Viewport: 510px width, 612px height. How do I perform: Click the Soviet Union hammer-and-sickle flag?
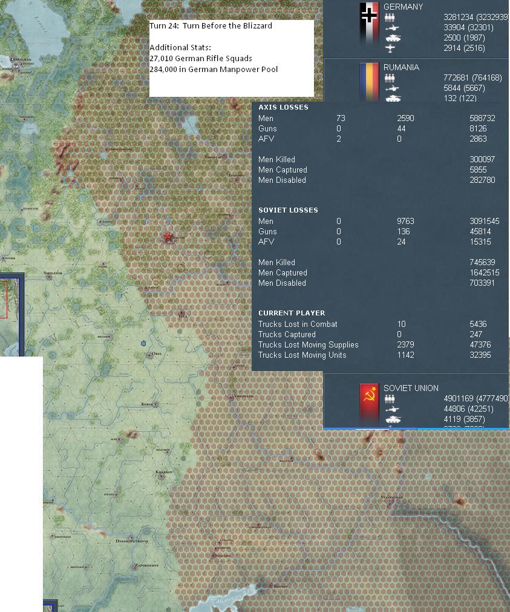369,404
